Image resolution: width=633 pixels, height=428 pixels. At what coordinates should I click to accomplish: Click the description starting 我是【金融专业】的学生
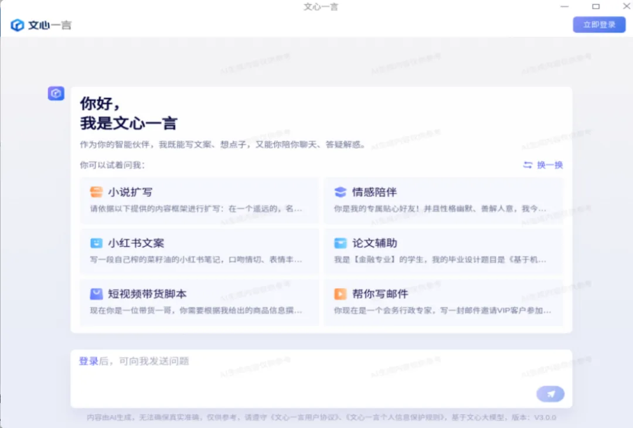[440, 260]
